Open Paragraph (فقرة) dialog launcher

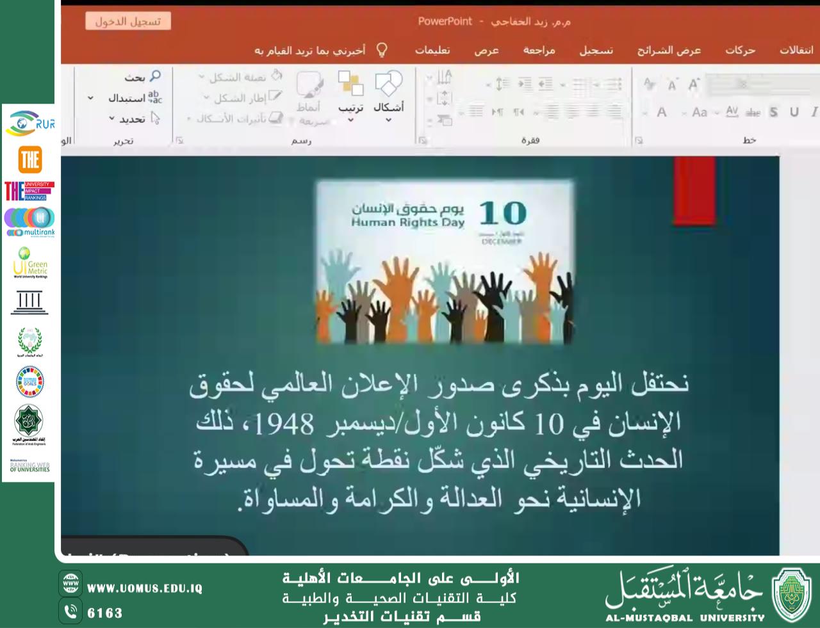click(422, 140)
